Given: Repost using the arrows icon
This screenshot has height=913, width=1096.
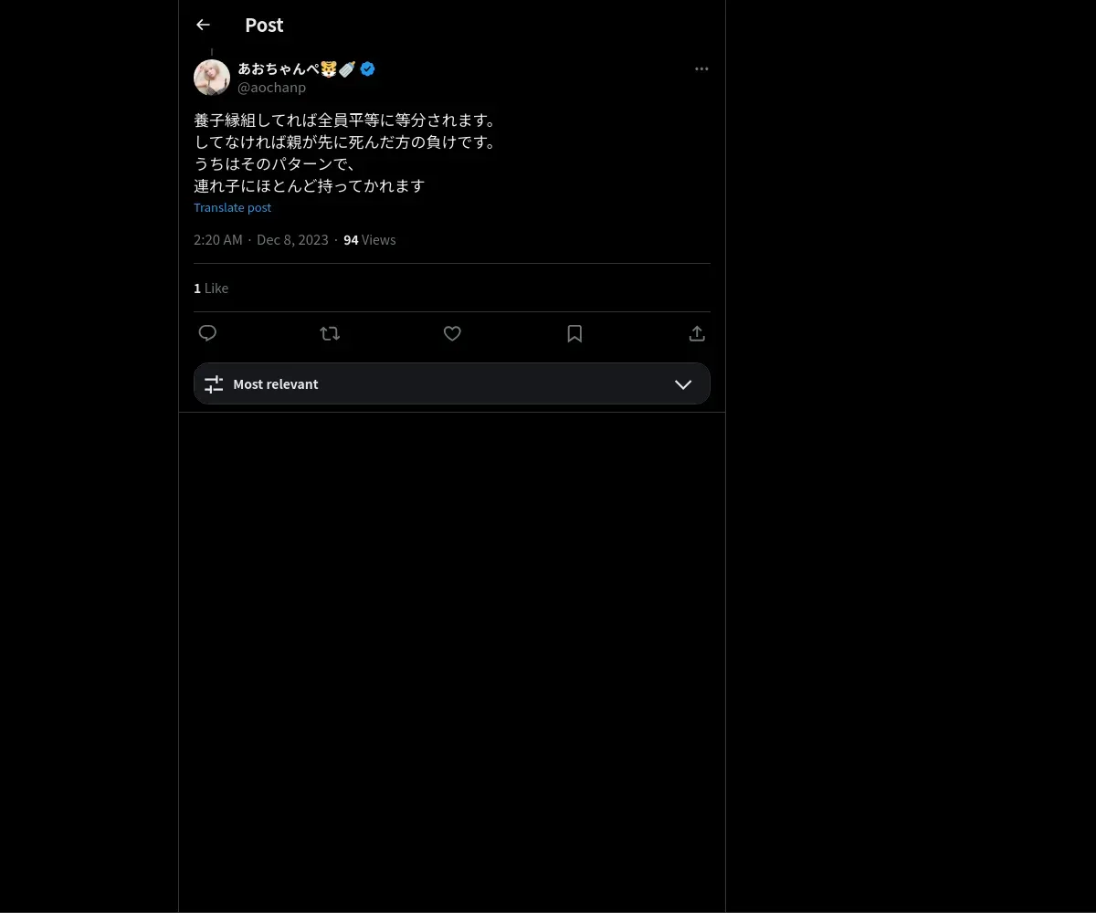Looking at the screenshot, I should (330, 333).
